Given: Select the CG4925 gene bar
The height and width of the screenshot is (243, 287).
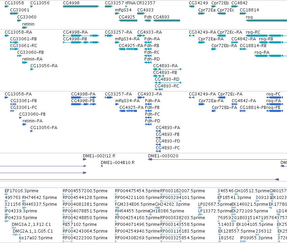Looking at the screenshot, I should point(128,21).
